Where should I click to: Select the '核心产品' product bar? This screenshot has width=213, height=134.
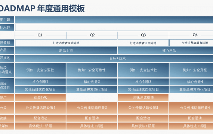[165, 51]
